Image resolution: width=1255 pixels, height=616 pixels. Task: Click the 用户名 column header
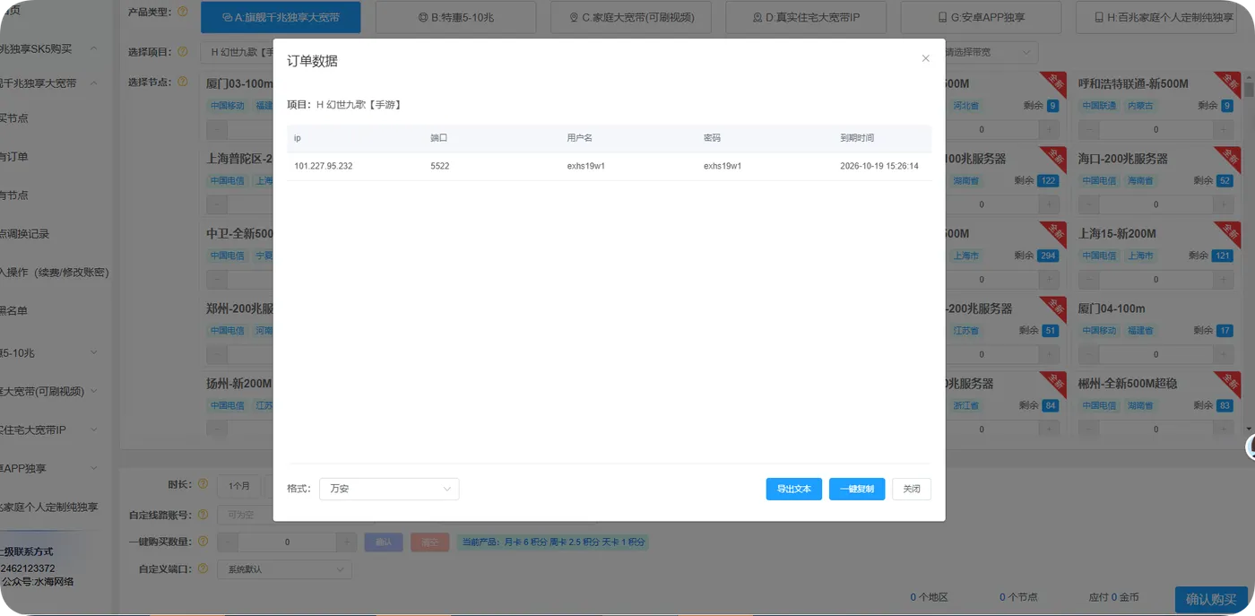tap(579, 138)
